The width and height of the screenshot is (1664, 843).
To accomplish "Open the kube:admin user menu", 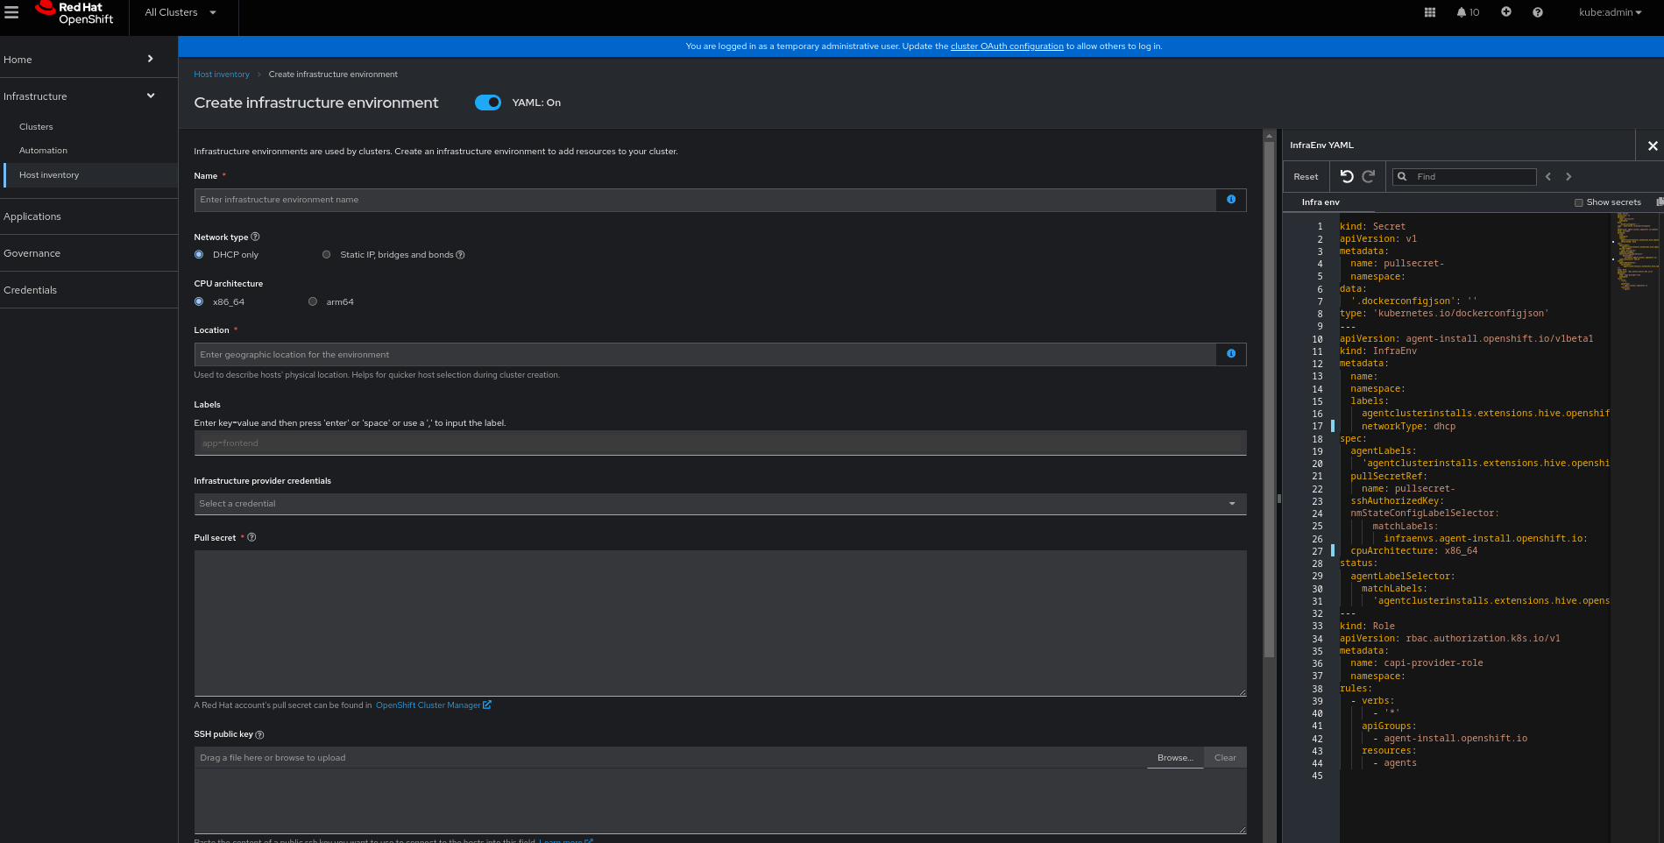I will (x=1610, y=12).
